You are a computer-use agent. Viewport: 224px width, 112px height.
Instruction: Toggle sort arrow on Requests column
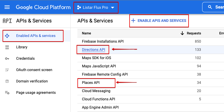tap(182, 33)
